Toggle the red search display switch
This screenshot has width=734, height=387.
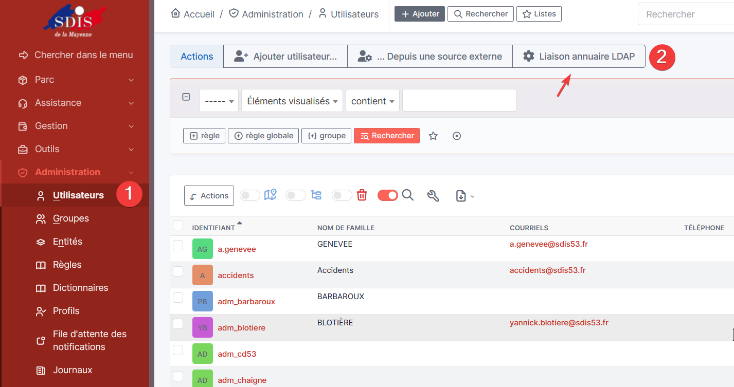(x=387, y=195)
